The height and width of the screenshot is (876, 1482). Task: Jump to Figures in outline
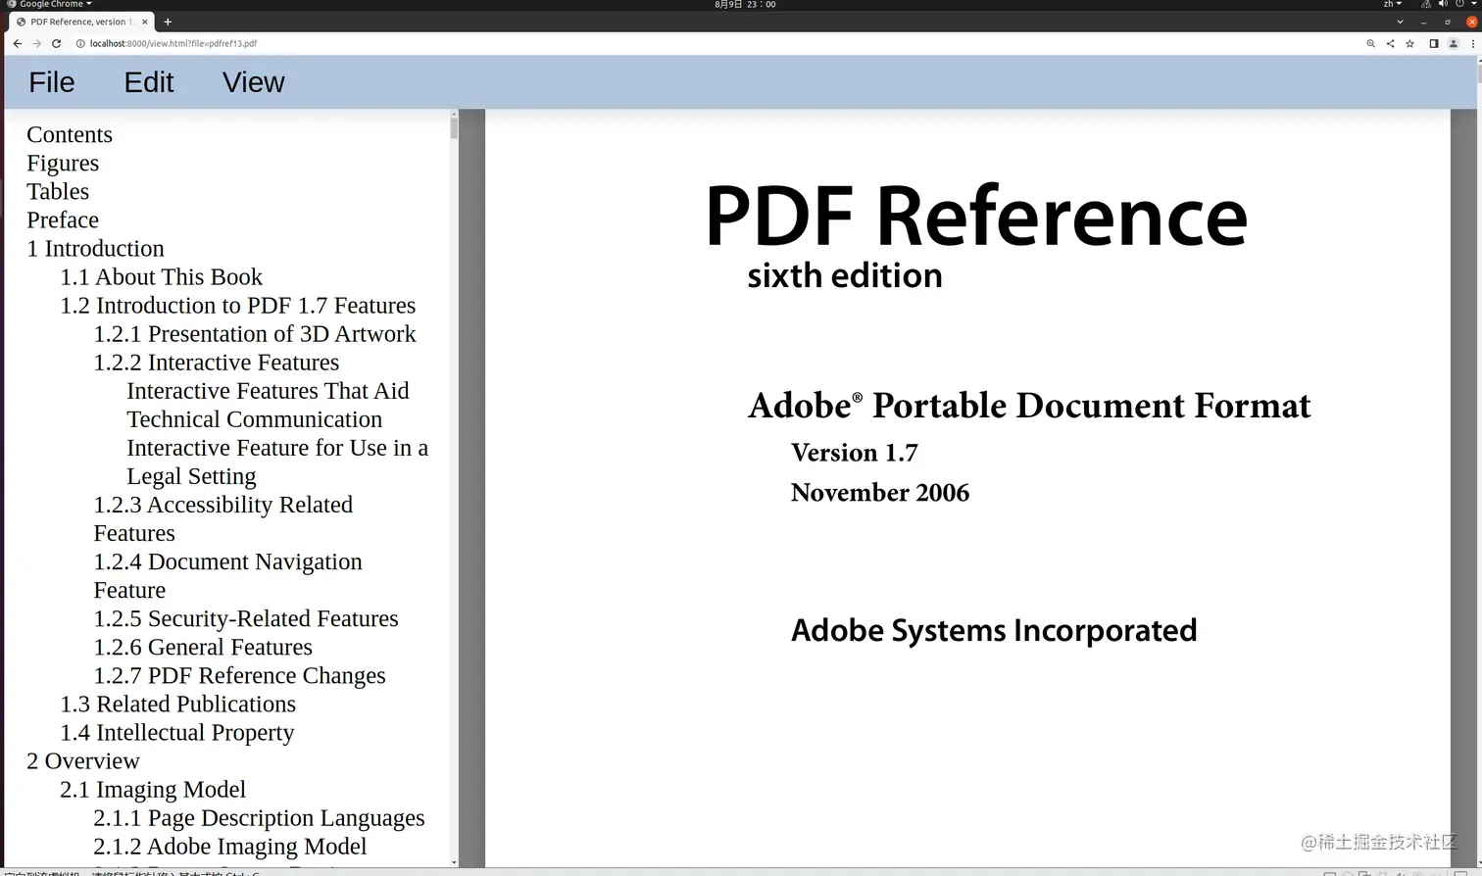click(63, 163)
